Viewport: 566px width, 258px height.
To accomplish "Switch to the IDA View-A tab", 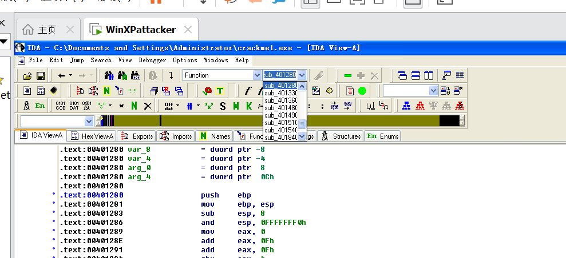I will click(41, 135).
